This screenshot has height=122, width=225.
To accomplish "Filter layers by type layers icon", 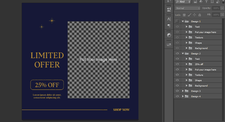I will [x=206, y=2].
